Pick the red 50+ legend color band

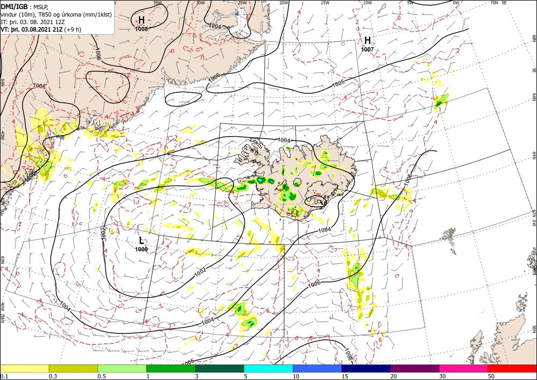(512, 368)
